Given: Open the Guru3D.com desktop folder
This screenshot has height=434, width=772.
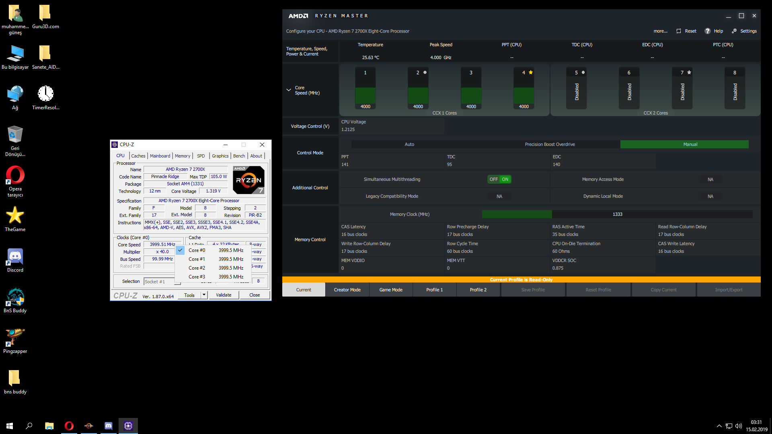Looking at the screenshot, I should [x=45, y=17].
